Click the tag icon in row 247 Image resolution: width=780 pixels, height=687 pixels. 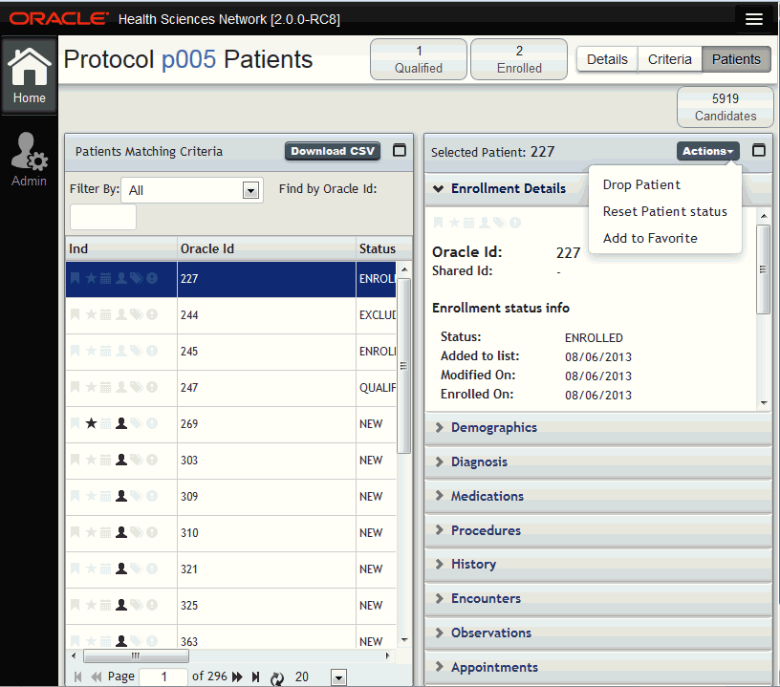137,387
